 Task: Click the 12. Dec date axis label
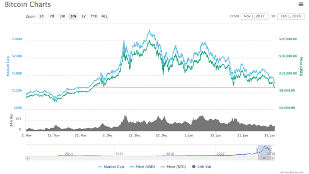(x=134, y=135)
